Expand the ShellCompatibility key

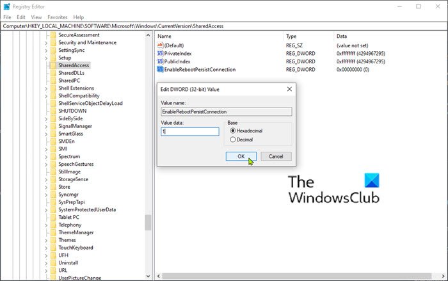pos(46,96)
